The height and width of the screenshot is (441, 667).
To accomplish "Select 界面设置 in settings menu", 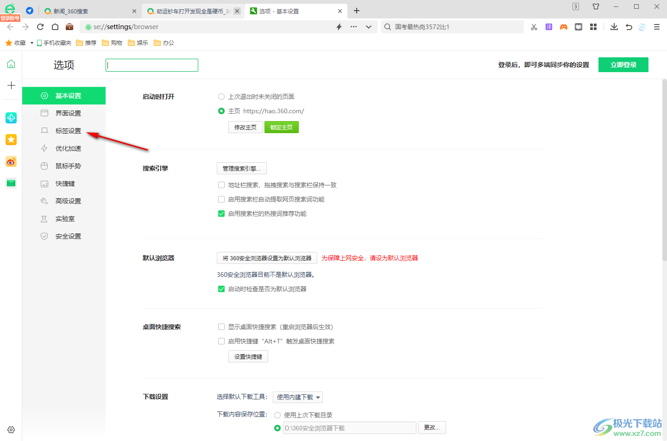I will click(64, 113).
